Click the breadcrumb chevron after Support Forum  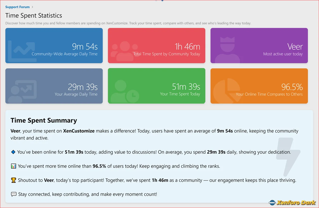click(32, 7)
